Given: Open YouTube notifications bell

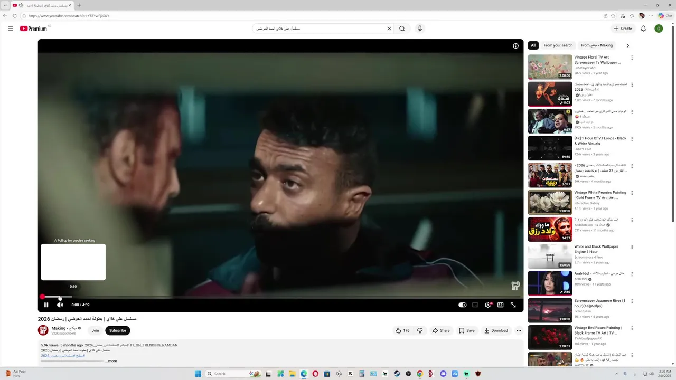Looking at the screenshot, I should tap(643, 28).
